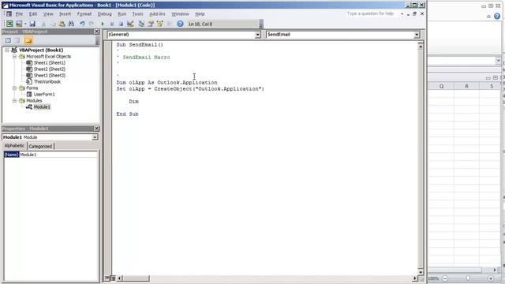Click the Undo toolbar icon

[82, 24]
